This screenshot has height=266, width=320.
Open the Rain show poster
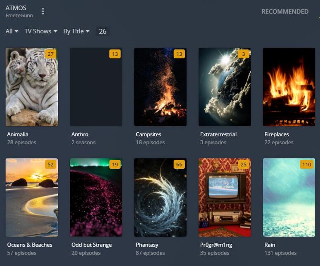[289, 198]
